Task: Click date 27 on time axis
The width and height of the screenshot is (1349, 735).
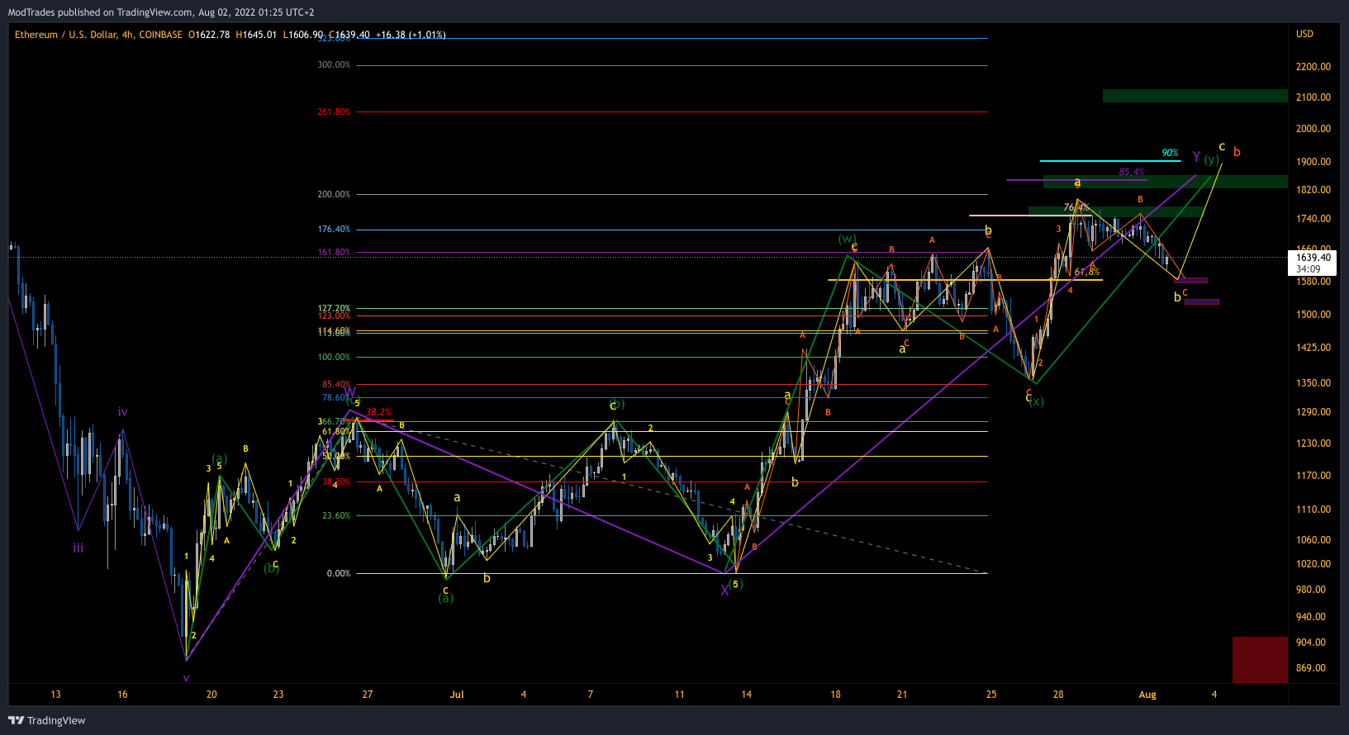Action: (368, 695)
